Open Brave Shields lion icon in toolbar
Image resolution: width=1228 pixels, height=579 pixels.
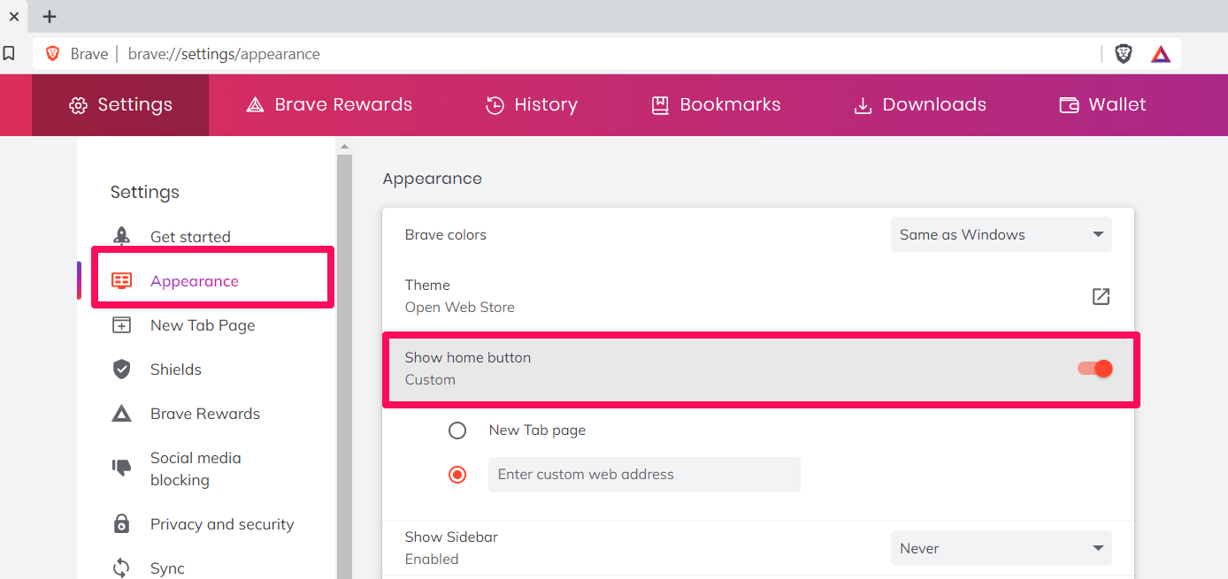point(1124,54)
